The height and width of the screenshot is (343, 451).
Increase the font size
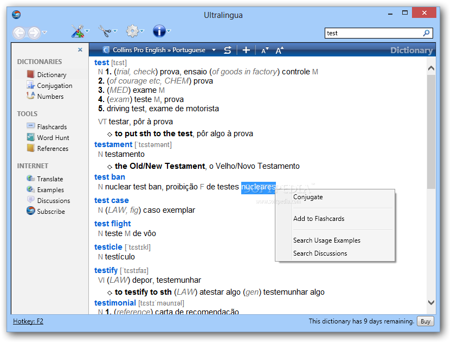coord(279,50)
